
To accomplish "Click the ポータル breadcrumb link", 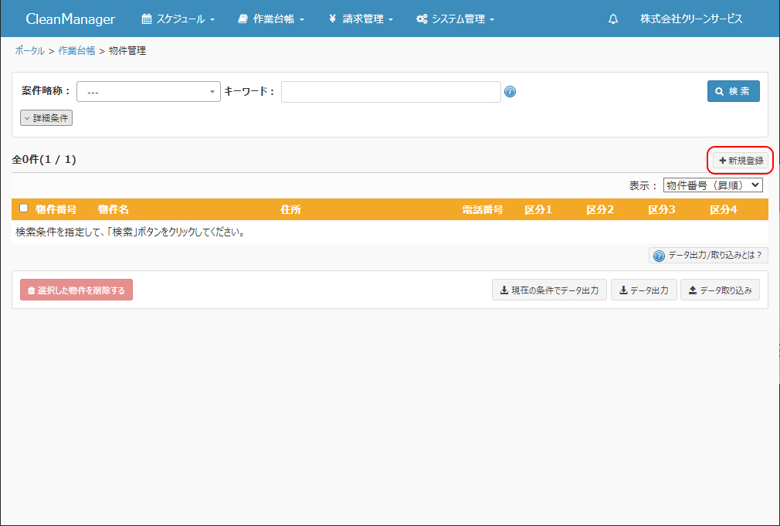I will [x=29, y=51].
